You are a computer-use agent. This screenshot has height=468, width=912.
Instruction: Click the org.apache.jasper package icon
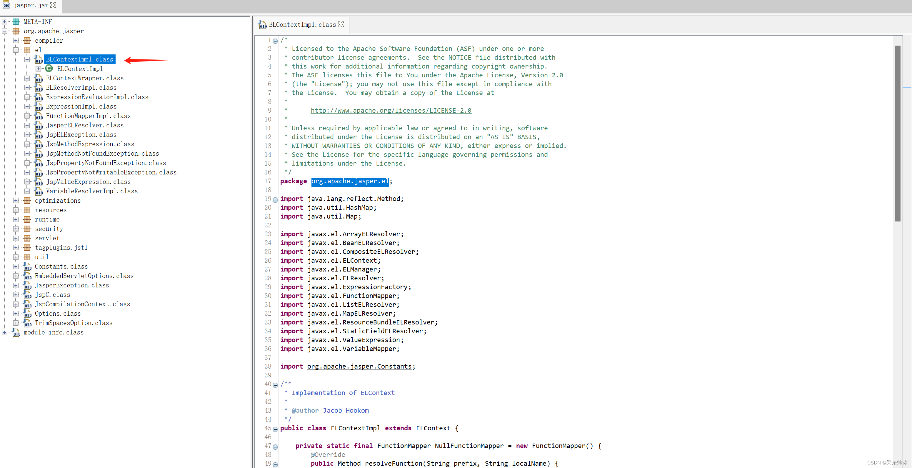click(16, 31)
